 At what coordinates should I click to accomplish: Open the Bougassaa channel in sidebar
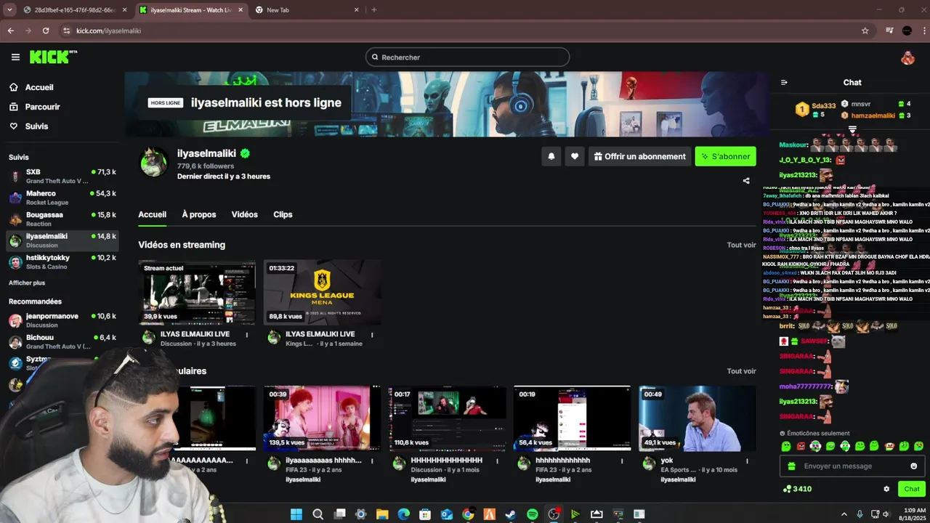click(x=62, y=219)
